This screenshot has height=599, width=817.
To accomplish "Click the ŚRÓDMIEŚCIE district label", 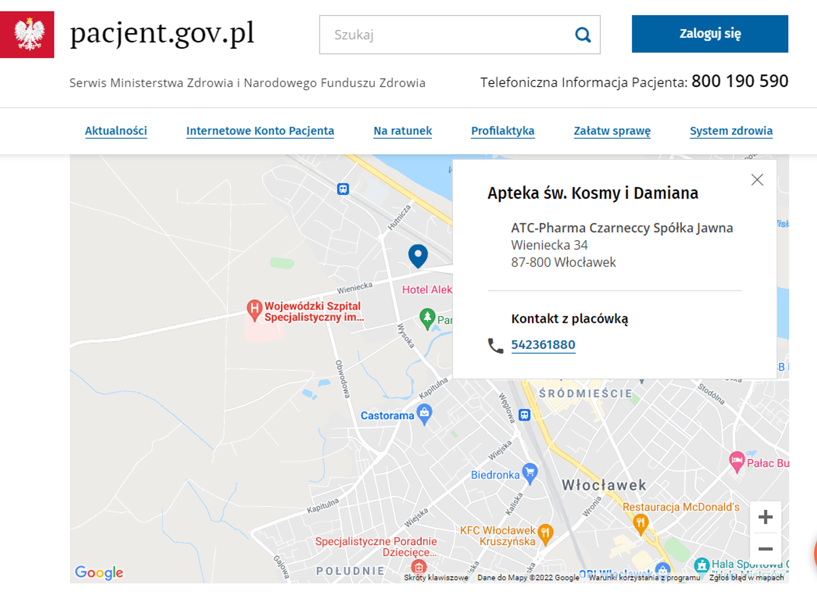I will [x=586, y=394].
